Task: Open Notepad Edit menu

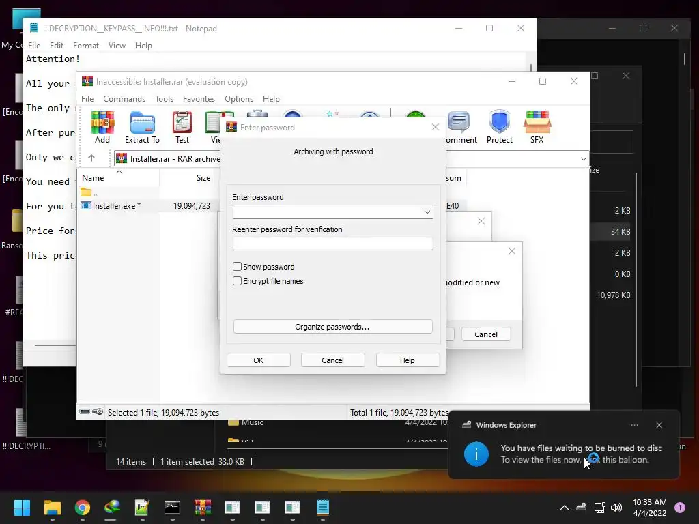Action: (56, 46)
